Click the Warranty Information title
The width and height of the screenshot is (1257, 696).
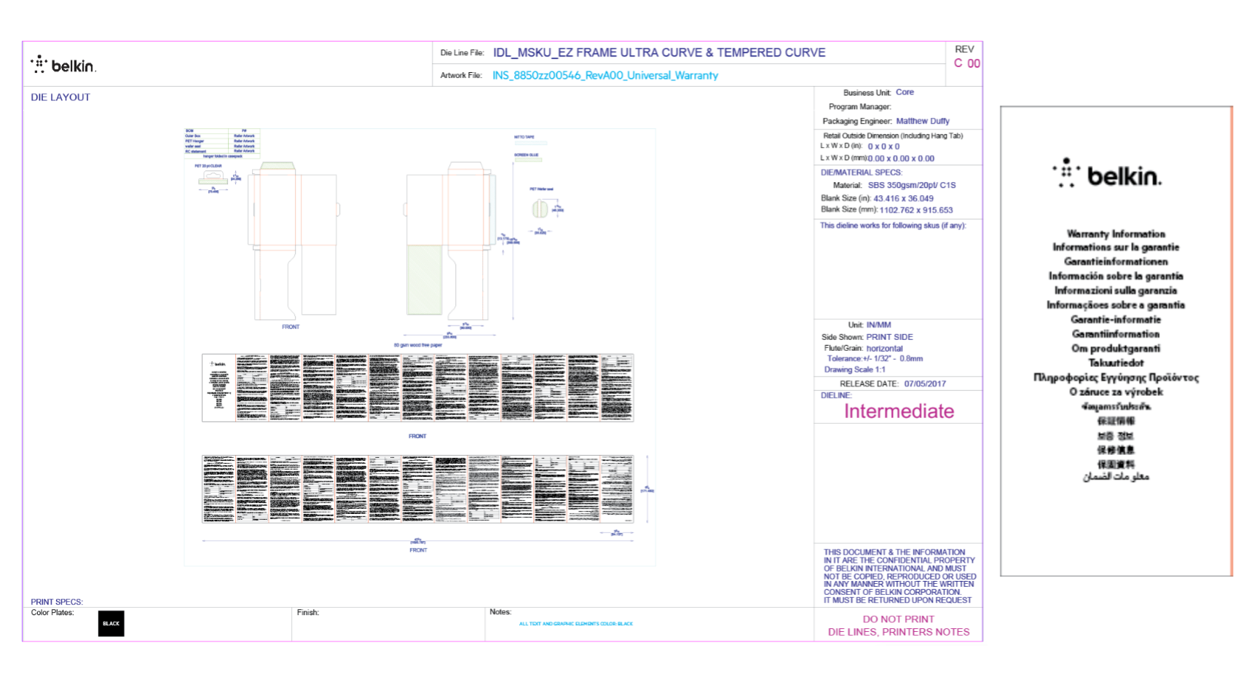pos(1116,234)
